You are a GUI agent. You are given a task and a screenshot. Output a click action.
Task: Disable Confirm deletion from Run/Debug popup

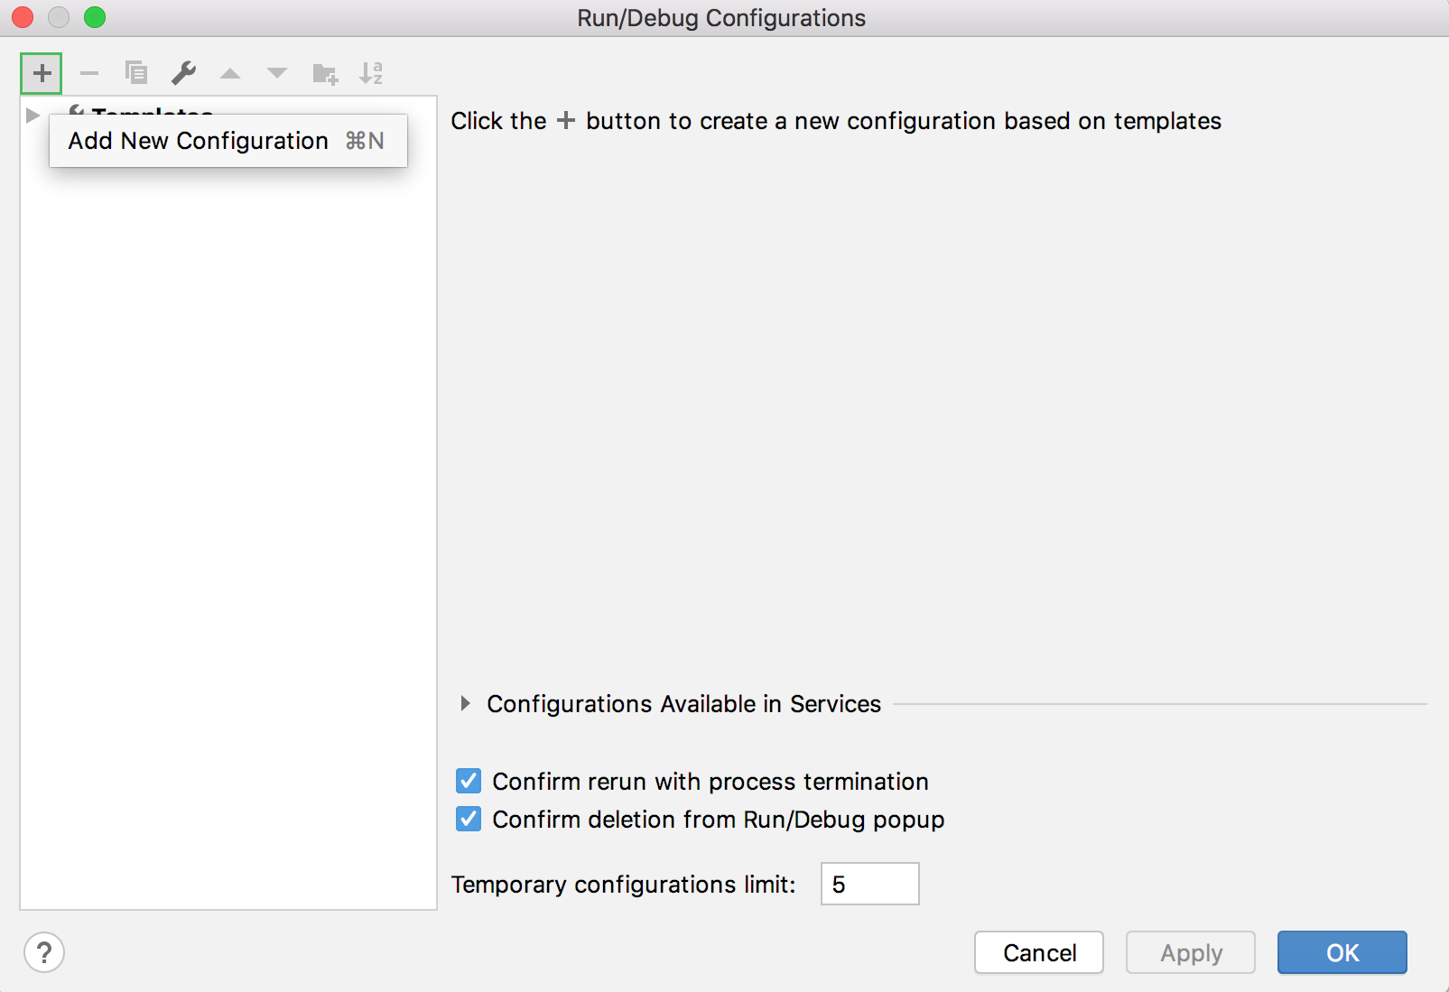(x=468, y=819)
